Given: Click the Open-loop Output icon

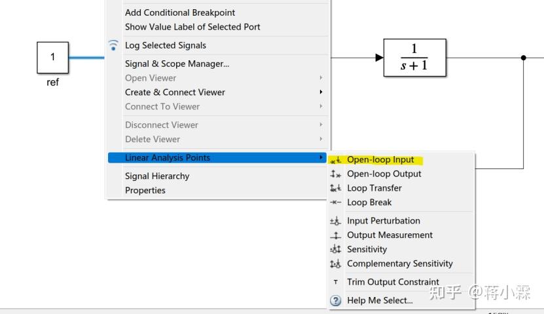Looking at the screenshot, I should pyautogui.click(x=336, y=174).
